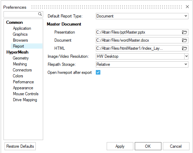Image resolution: width=193 pixels, height=153 pixels.
Task: Open folder browser for Document master
Action: (184, 40)
